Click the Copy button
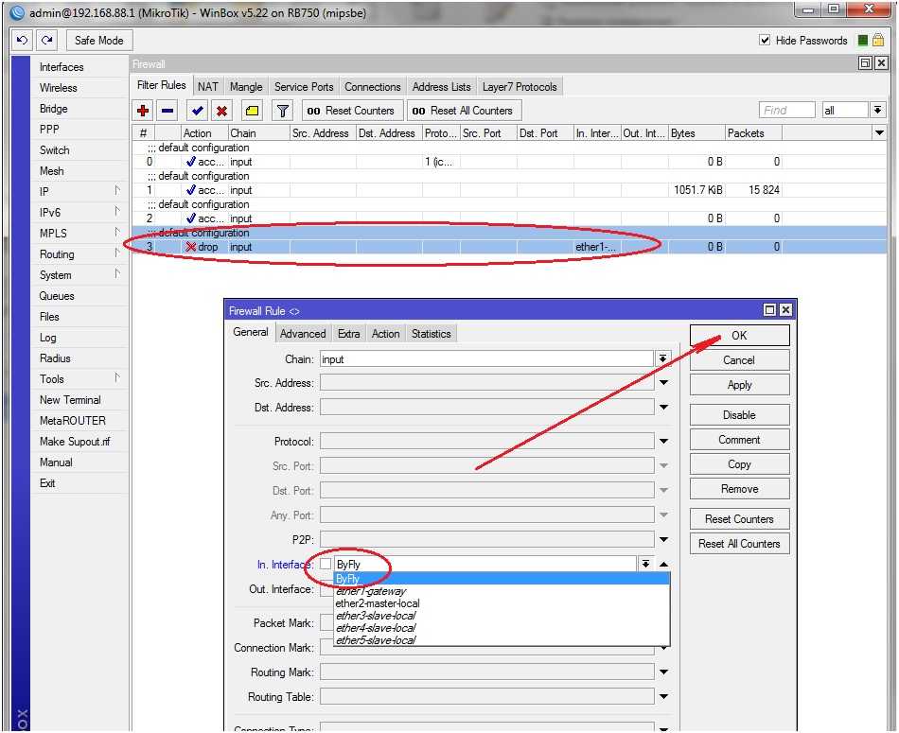This screenshot has width=899, height=733. pos(739,464)
